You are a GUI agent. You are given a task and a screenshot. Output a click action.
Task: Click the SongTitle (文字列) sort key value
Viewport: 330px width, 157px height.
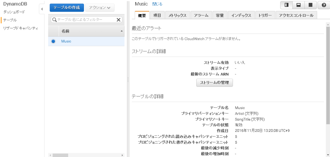[250, 119]
